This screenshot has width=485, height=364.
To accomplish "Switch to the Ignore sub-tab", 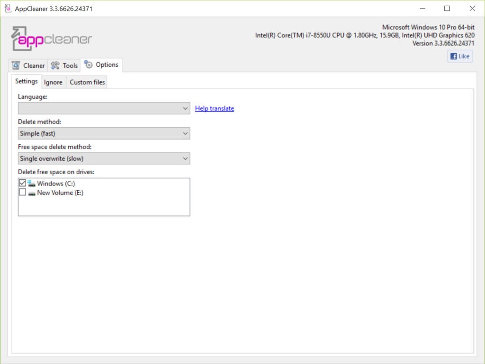I will pos(53,82).
